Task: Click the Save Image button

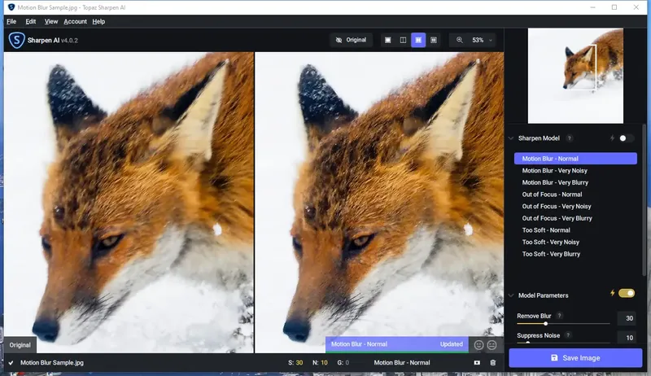Action: coord(575,358)
